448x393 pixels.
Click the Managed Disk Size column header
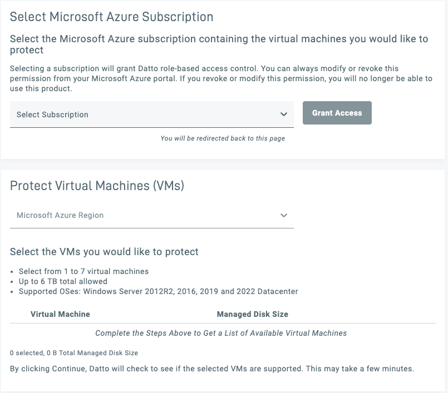(x=252, y=314)
